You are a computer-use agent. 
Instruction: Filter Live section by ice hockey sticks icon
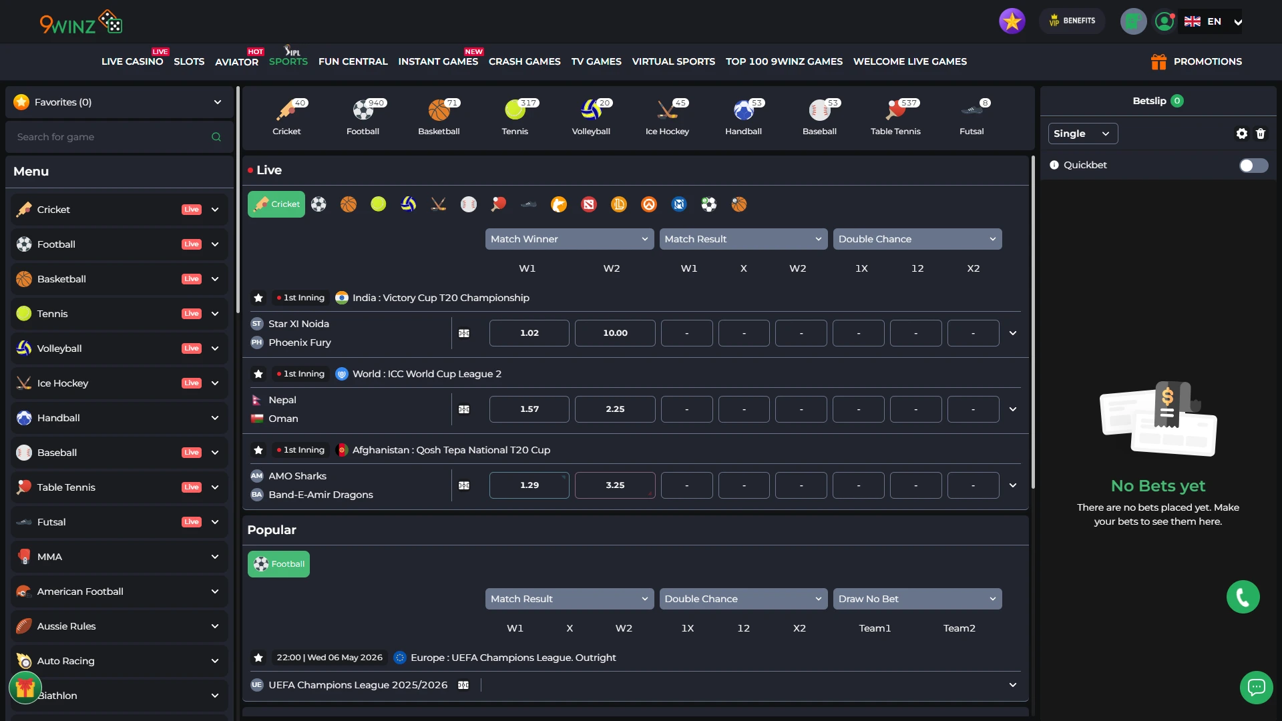pos(439,204)
